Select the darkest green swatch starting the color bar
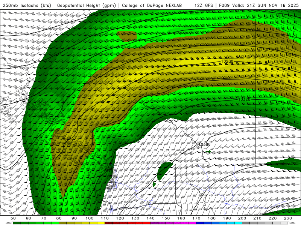Image resolution: width=301 pixels, height=225 pixels. pyautogui.click(x=17, y=223)
